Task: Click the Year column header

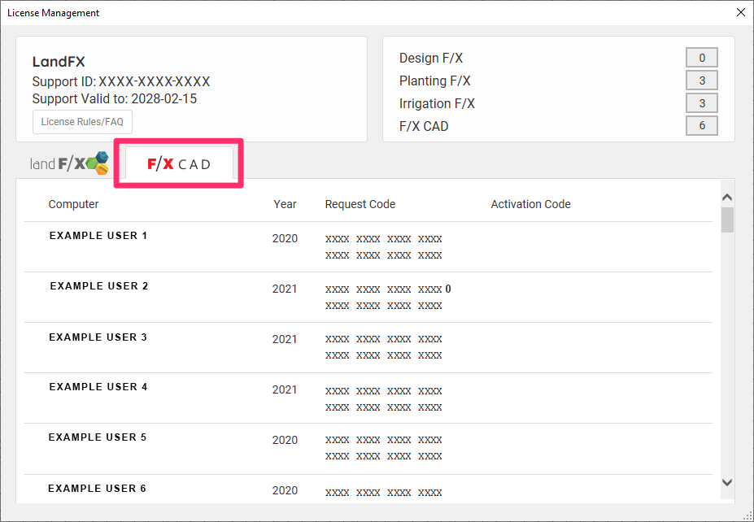Action: (285, 204)
